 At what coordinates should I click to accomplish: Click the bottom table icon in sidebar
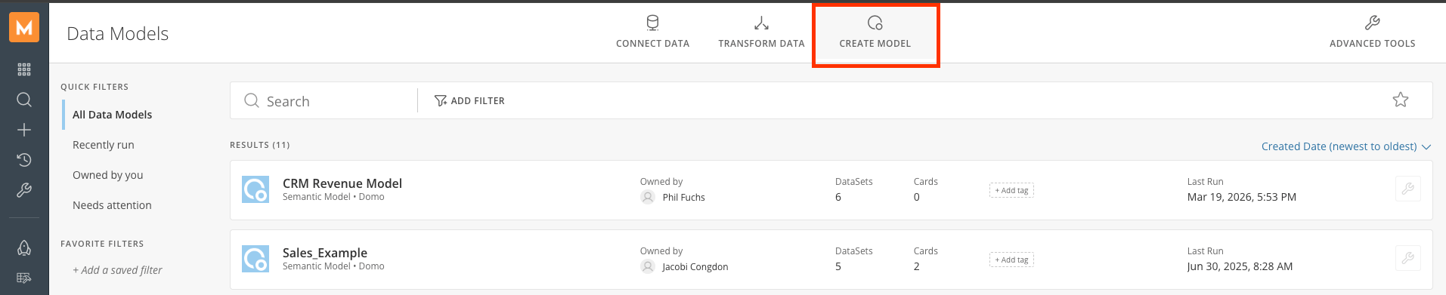point(24,278)
